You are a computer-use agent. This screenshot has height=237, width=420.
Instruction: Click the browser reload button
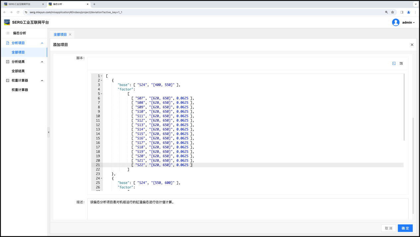click(x=18, y=12)
